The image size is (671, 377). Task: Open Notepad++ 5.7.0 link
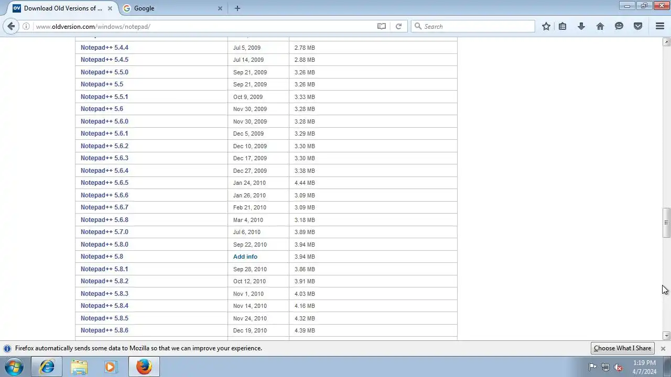[x=104, y=232]
